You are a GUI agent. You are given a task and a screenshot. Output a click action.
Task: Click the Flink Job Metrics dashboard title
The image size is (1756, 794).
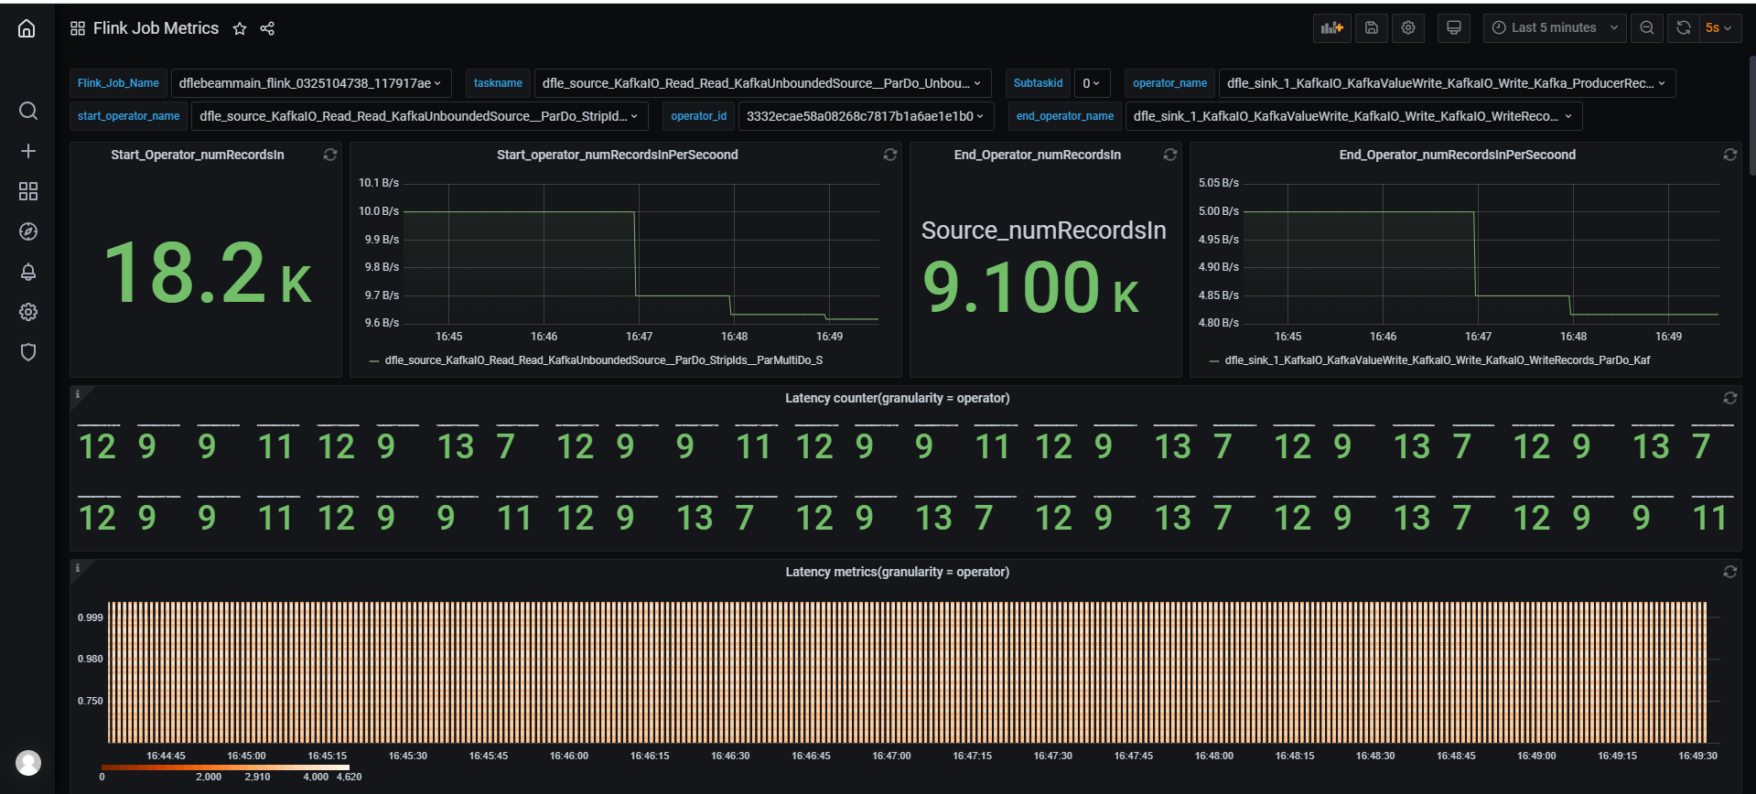156,28
